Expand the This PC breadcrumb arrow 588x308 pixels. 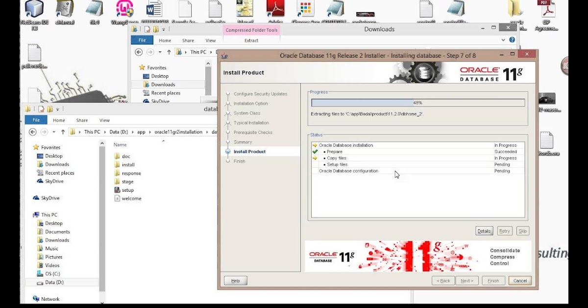tap(105, 132)
